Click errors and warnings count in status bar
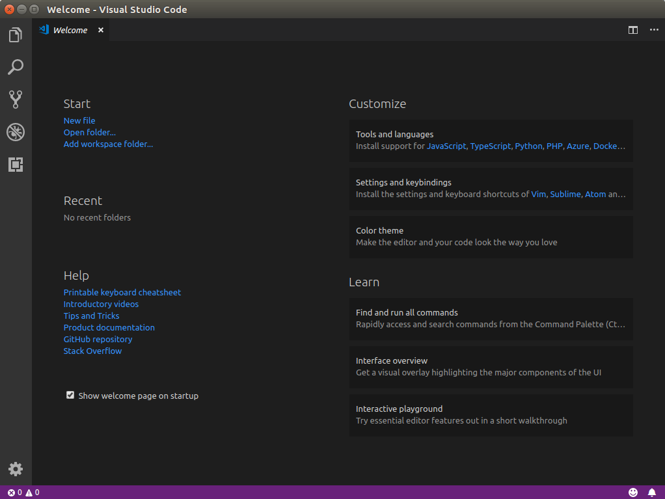 click(23, 492)
